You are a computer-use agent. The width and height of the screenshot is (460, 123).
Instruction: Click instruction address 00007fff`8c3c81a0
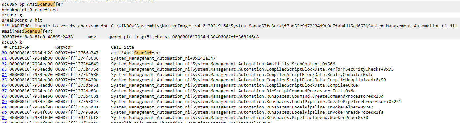pyautogui.click(x=23, y=37)
